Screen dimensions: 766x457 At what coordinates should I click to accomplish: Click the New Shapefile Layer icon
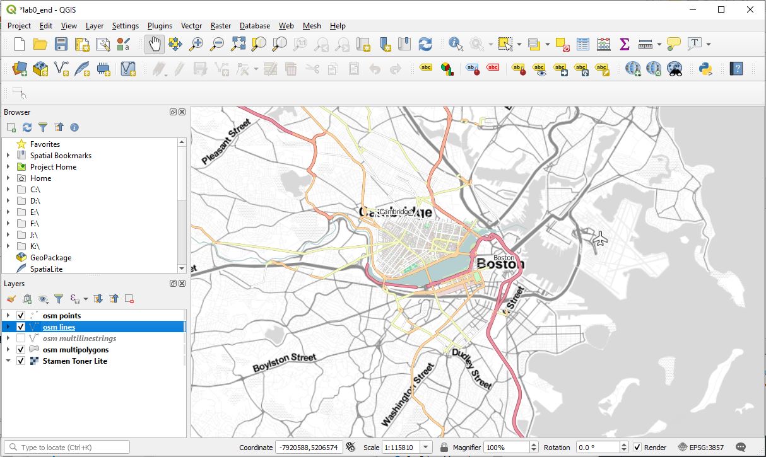(61, 68)
